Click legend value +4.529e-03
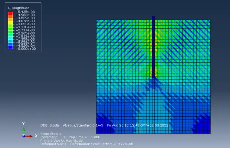 tap(25, 18)
